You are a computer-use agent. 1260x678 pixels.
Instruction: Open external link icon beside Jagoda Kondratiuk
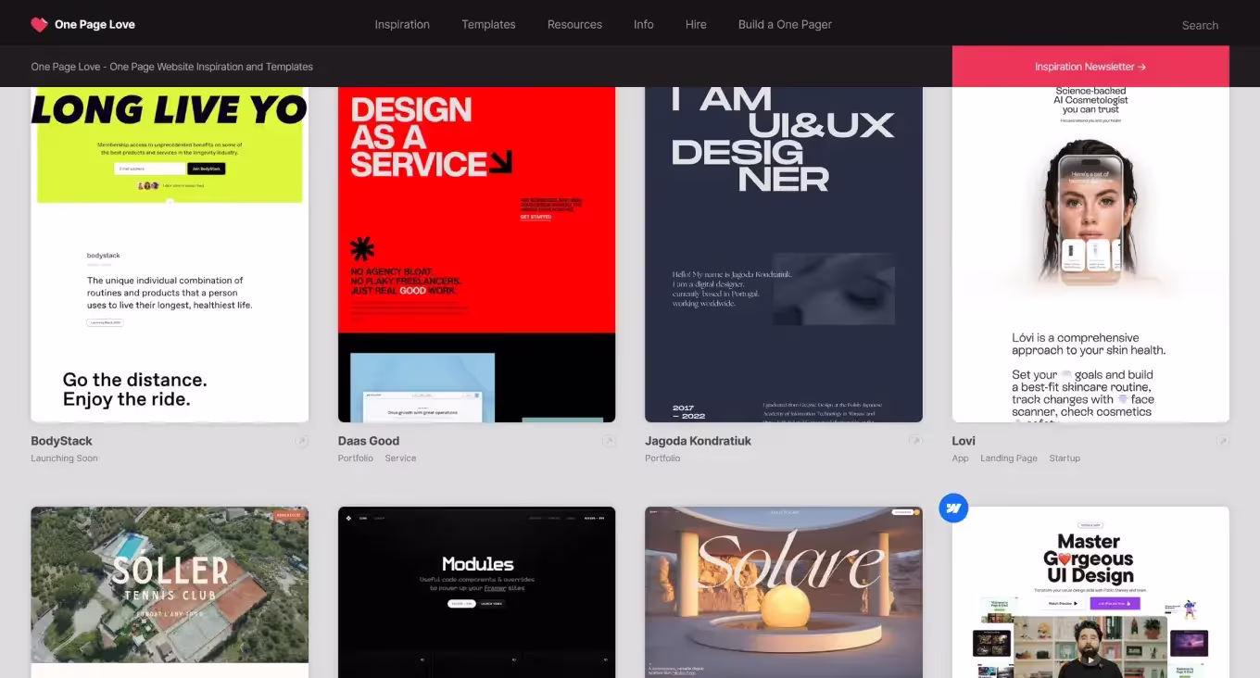tap(915, 442)
